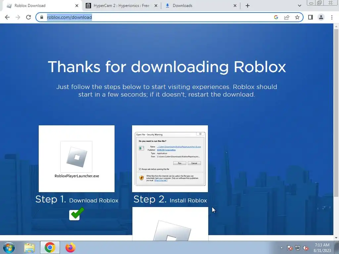The height and width of the screenshot is (254, 339).
Task: Restore down the Chrome window
Action: [x=319, y=3]
